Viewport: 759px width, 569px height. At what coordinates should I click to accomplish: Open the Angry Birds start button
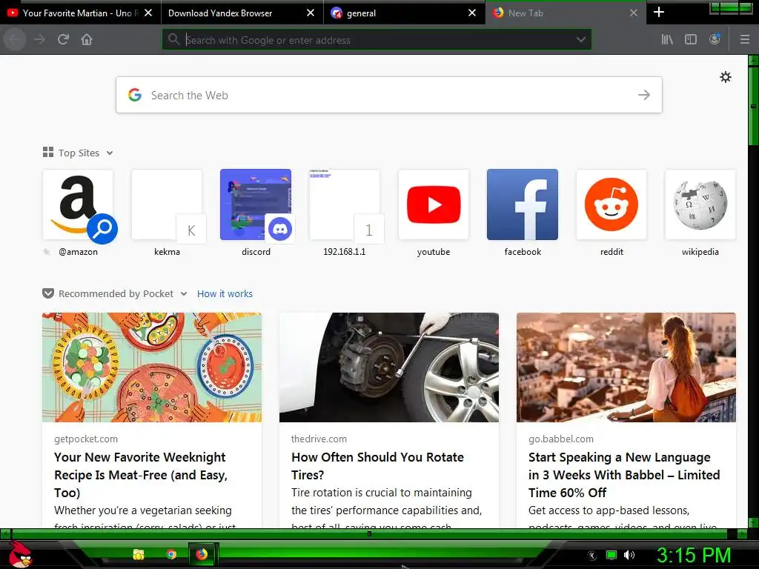click(x=20, y=554)
